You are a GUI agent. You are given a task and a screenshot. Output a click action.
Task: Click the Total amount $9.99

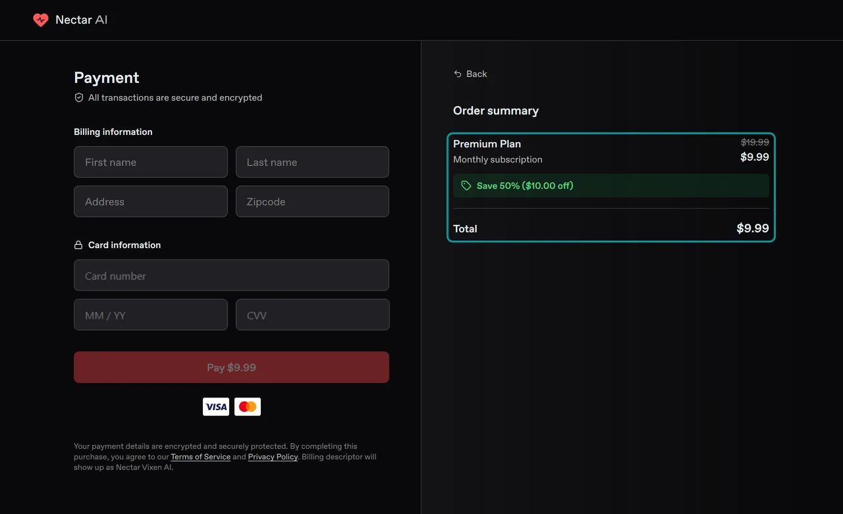(753, 228)
